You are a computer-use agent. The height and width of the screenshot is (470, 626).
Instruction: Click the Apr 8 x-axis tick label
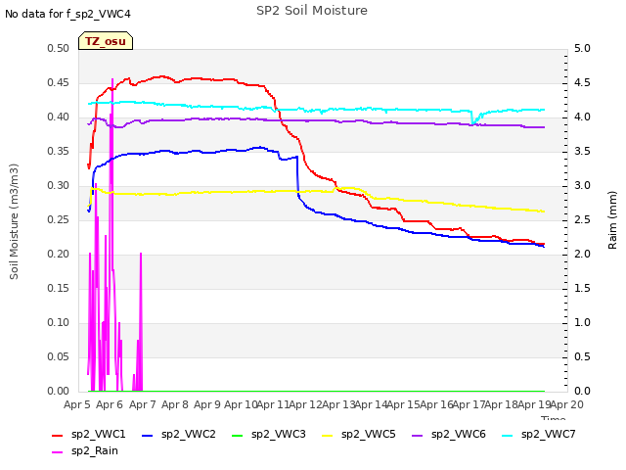tap(175, 404)
